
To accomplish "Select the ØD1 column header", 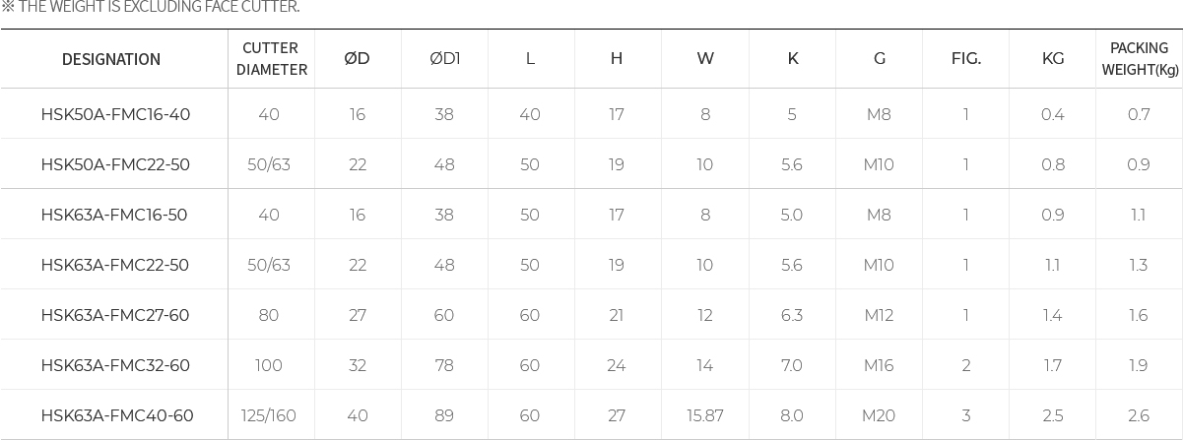I will [x=444, y=59].
